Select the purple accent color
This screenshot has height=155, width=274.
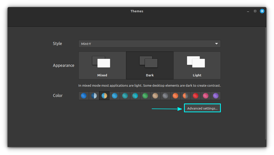216,96
